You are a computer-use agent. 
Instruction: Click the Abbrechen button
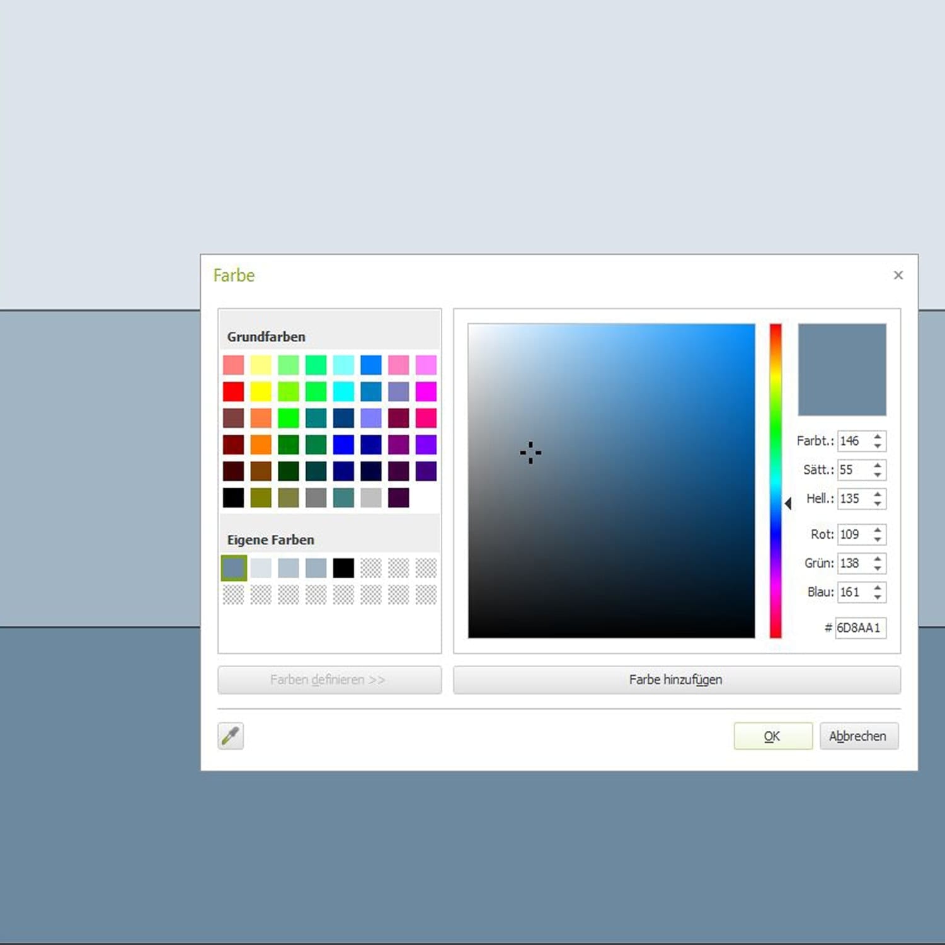tap(858, 736)
